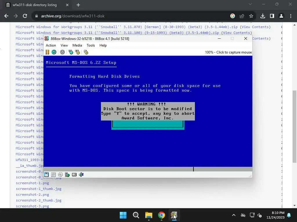Click the blue floppy disk status icon
The image size is (297, 222).
pos(46,175)
